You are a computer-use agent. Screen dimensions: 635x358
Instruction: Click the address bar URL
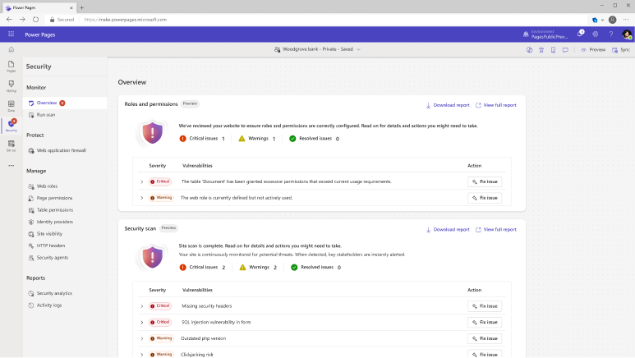(126, 20)
